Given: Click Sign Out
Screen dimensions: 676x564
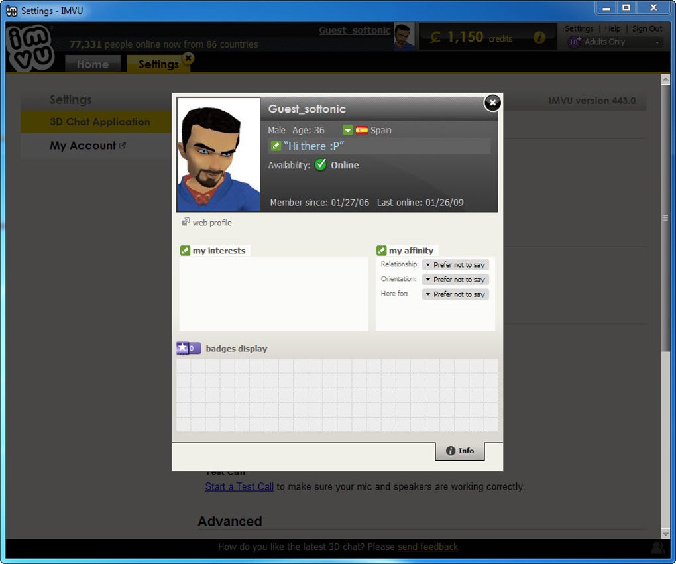Looking at the screenshot, I should (x=647, y=28).
